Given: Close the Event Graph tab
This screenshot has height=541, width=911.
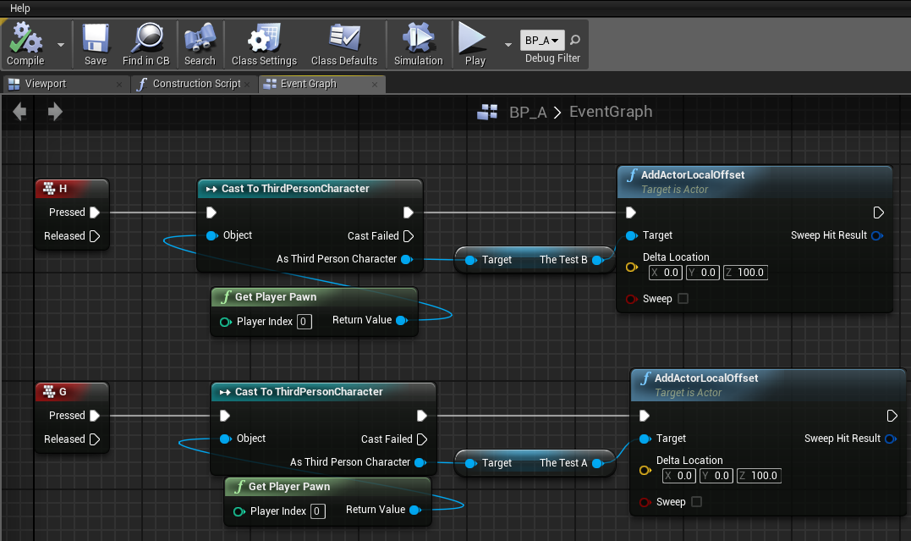Looking at the screenshot, I should [375, 85].
